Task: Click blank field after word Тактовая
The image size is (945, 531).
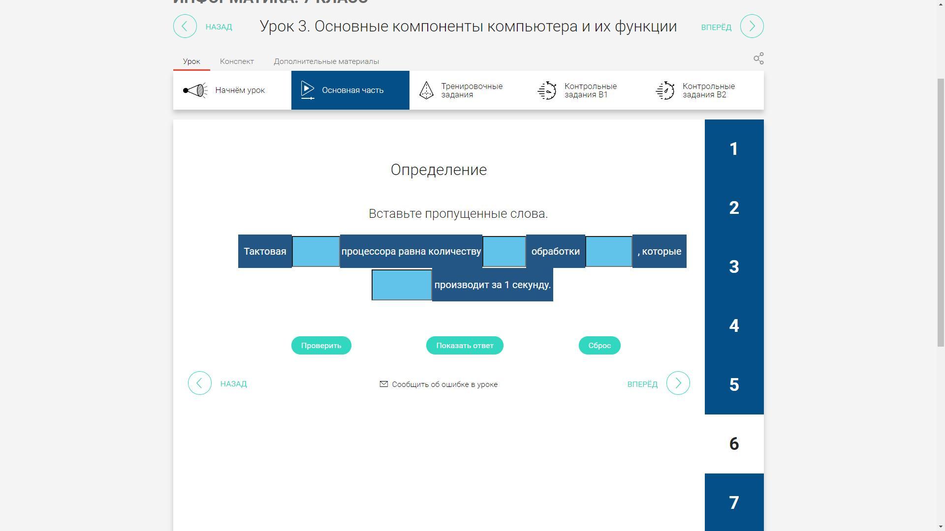Action: 315,252
